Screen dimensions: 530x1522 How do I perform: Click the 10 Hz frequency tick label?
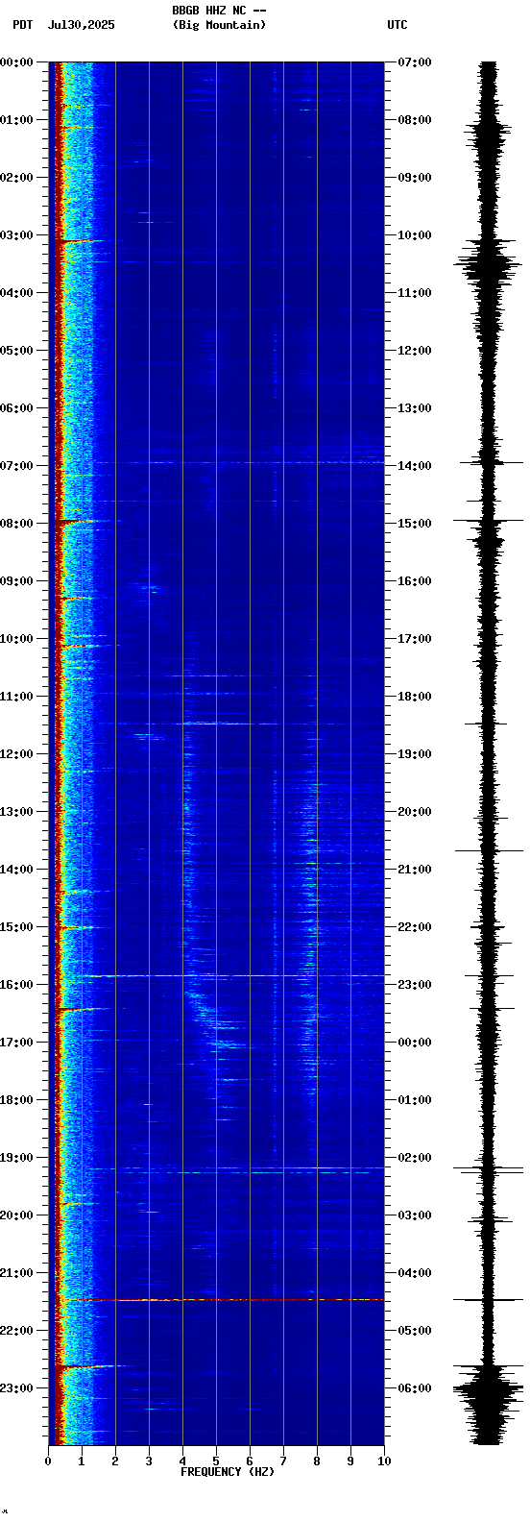384,1461
